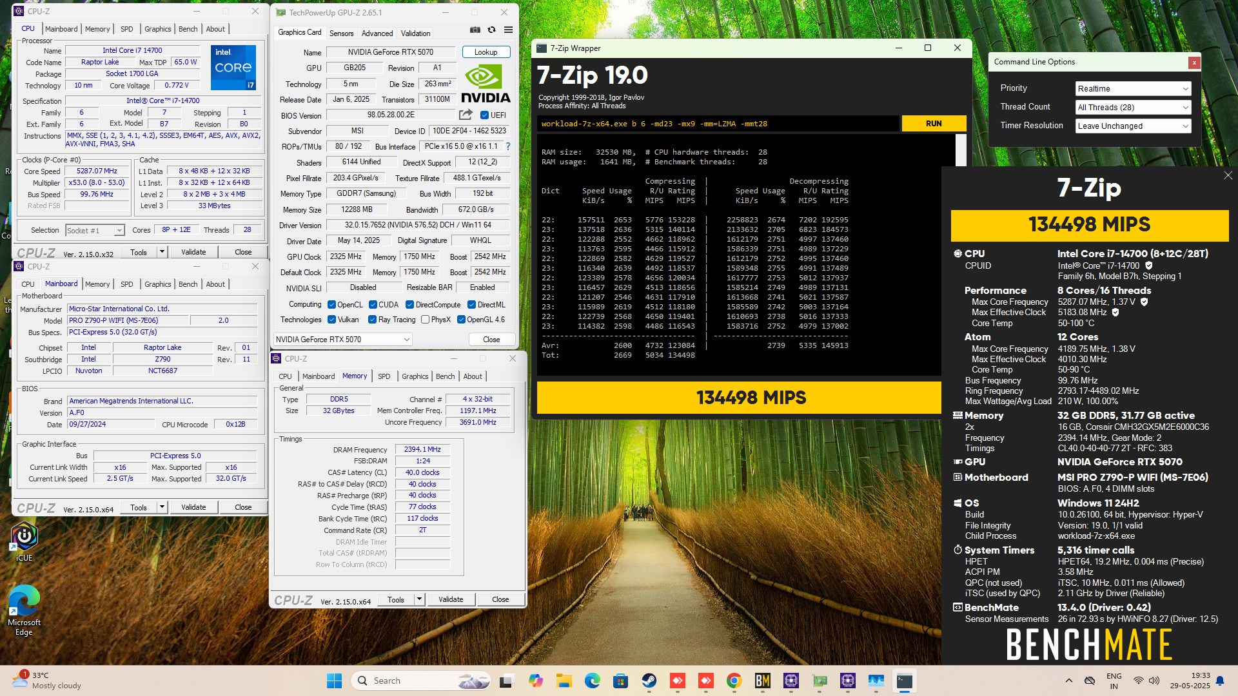
Task: Open File Explorer from the taskbar
Action: coord(564,681)
